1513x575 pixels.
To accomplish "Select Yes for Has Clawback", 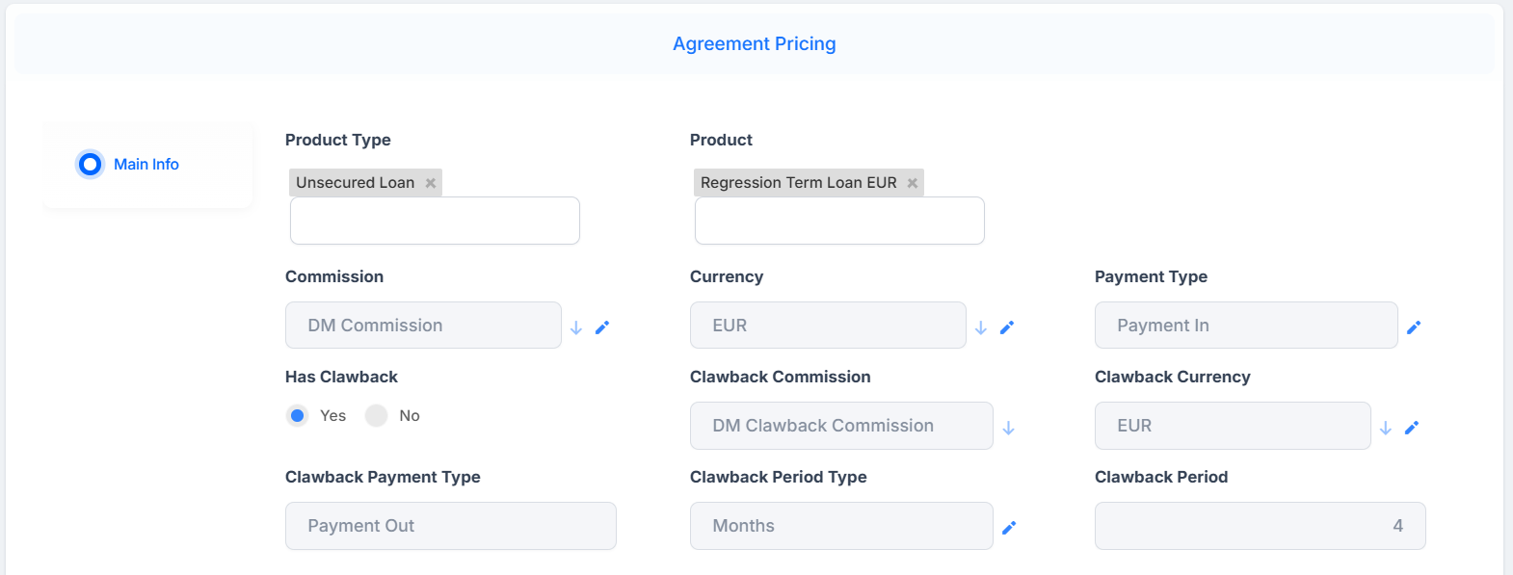I will (298, 415).
